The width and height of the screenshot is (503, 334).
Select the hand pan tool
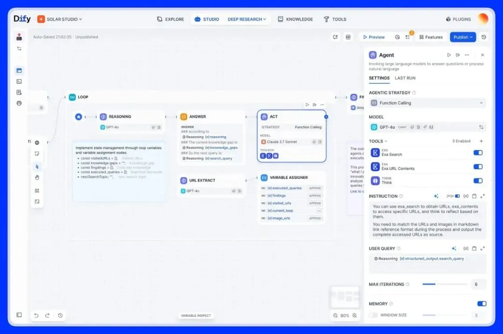point(37,178)
